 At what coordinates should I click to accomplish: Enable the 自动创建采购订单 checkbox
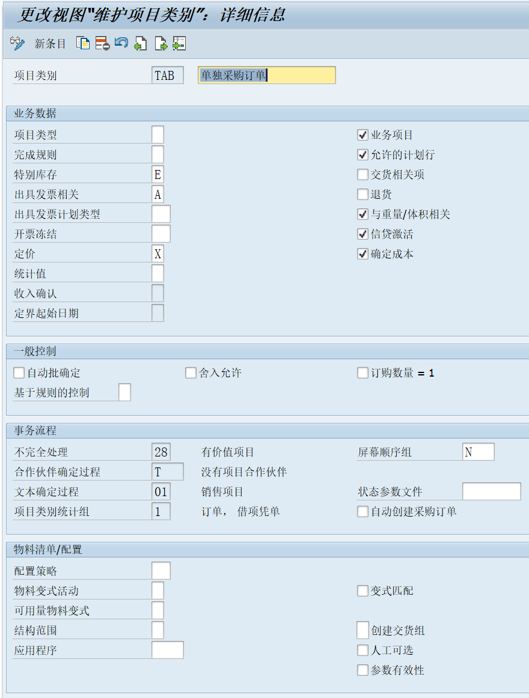[362, 511]
